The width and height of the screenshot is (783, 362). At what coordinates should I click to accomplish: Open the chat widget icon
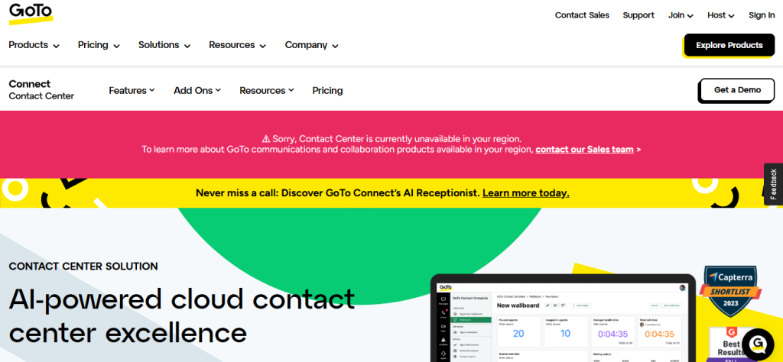(758, 344)
